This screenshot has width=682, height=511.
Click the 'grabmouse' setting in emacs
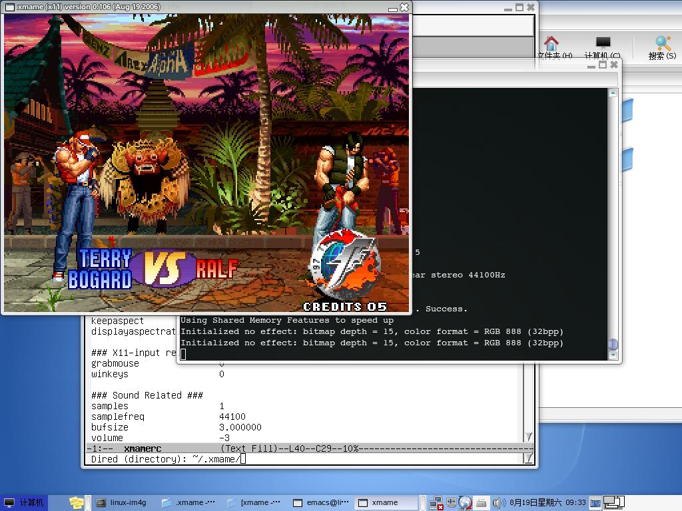tap(115, 363)
